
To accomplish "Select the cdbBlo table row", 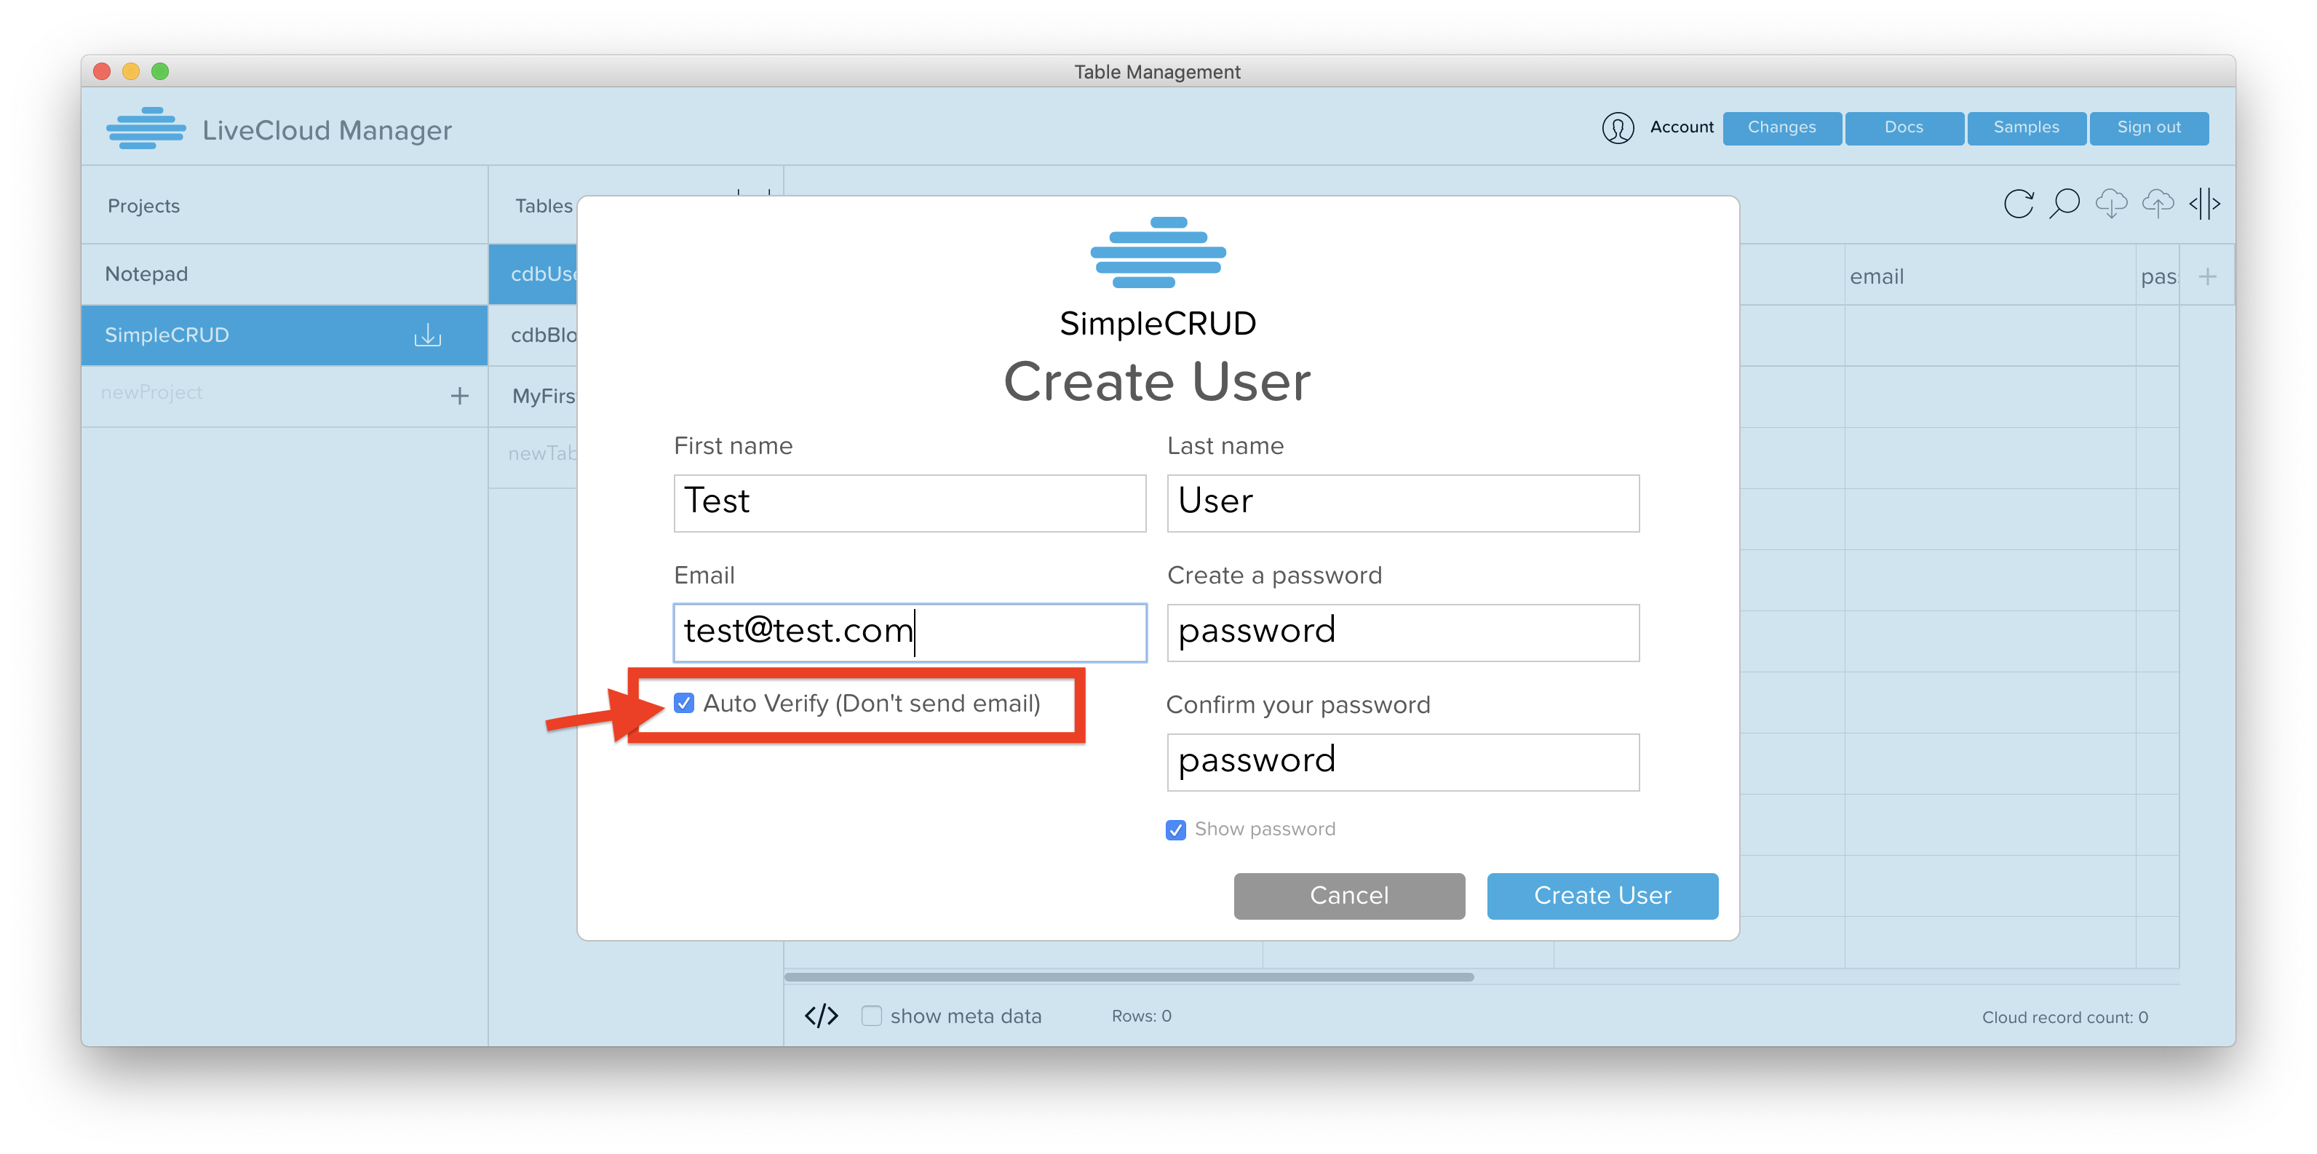I will coord(533,335).
